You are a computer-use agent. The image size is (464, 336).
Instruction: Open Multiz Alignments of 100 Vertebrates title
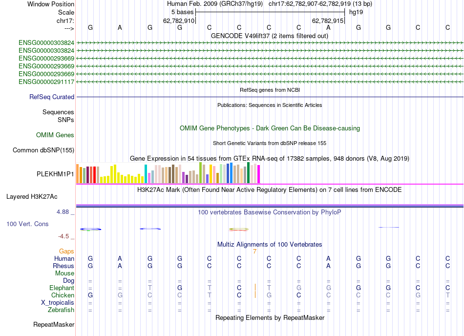(270, 244)
